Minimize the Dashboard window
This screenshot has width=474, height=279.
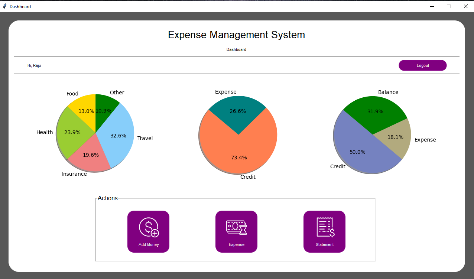tap(432, 6)
